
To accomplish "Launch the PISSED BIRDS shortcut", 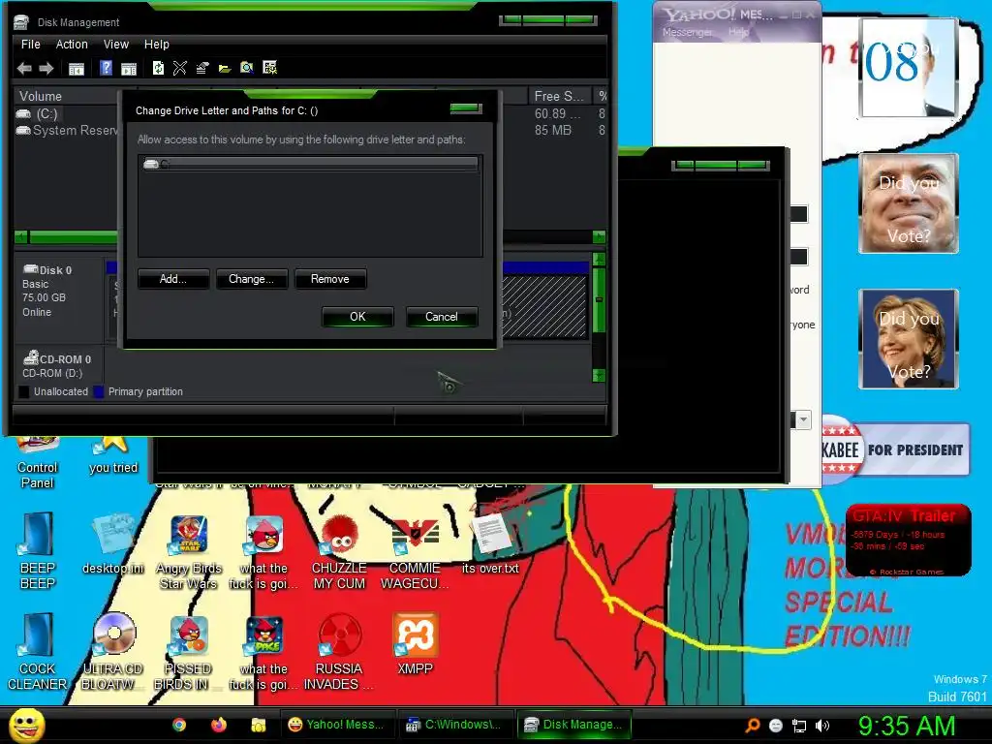I will (x=189, y=652).
